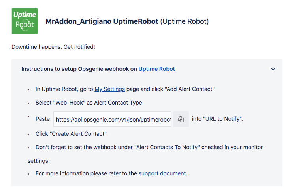This screenshot has height=192, width=290.
Task: Click the "Downtime happens. Get notified!" description
Action: pos(53,47)
